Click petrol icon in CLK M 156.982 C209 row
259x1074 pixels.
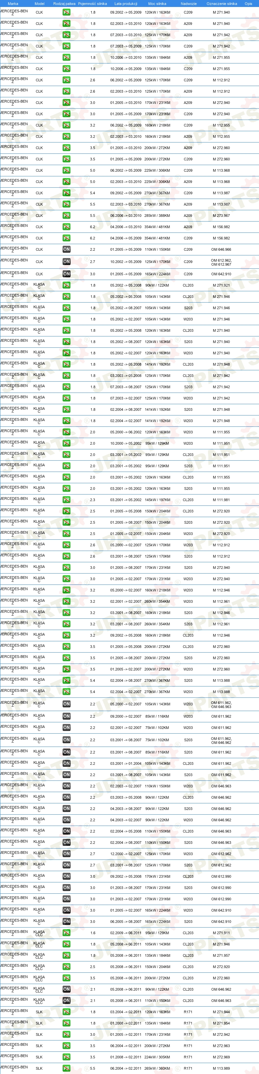[x=67, y=238]
